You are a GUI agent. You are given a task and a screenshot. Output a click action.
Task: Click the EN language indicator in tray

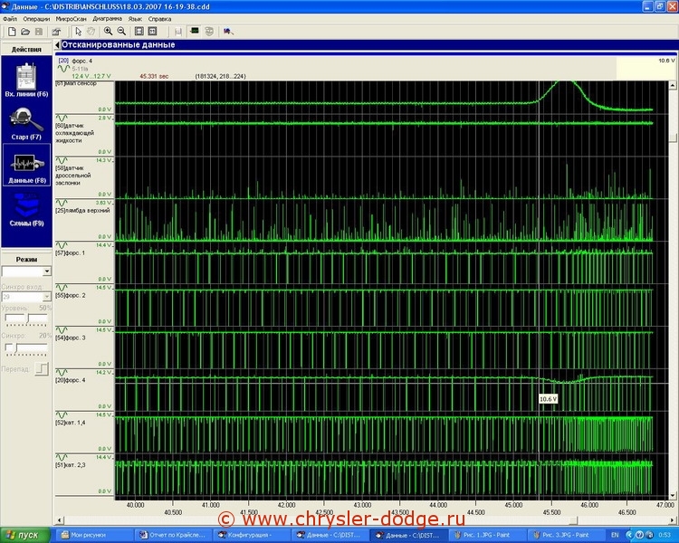tap(615, 535)
